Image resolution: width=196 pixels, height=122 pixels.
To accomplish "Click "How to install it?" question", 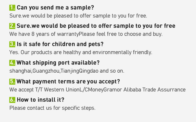I will [41, 100].
